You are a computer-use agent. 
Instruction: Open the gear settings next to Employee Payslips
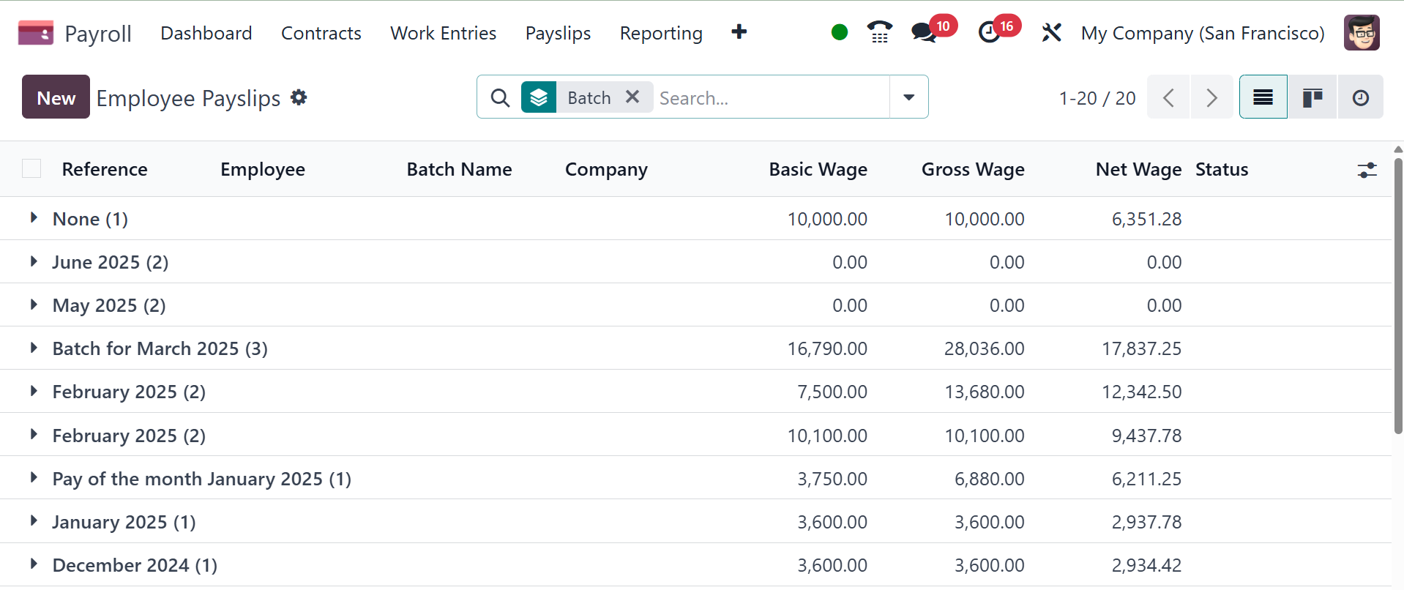(299, 97)
